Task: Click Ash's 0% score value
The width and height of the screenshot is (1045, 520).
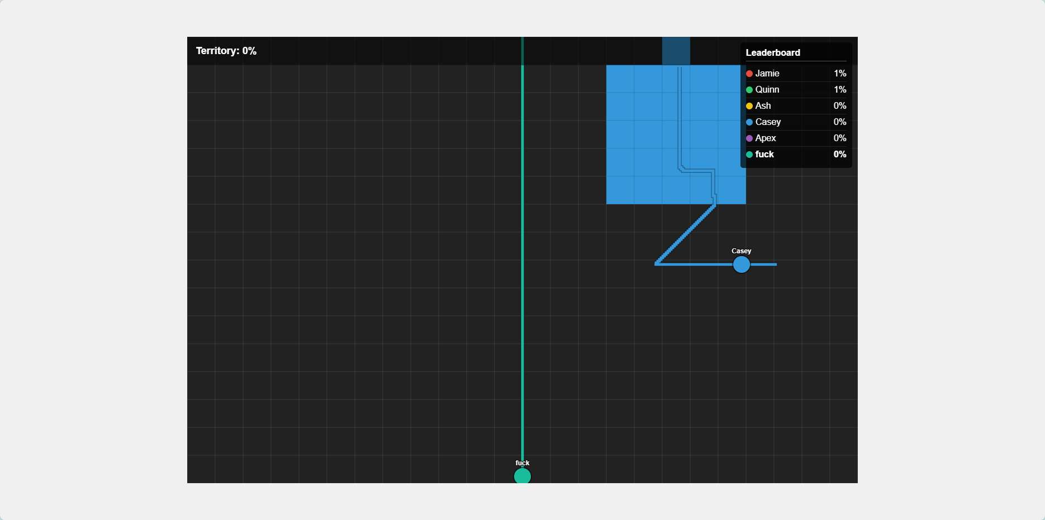Action: click(x=839, y=106)
